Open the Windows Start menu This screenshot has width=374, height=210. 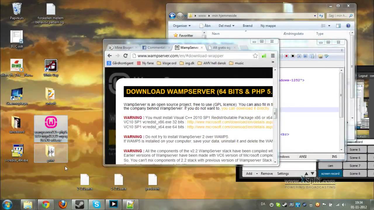(7, 204)
